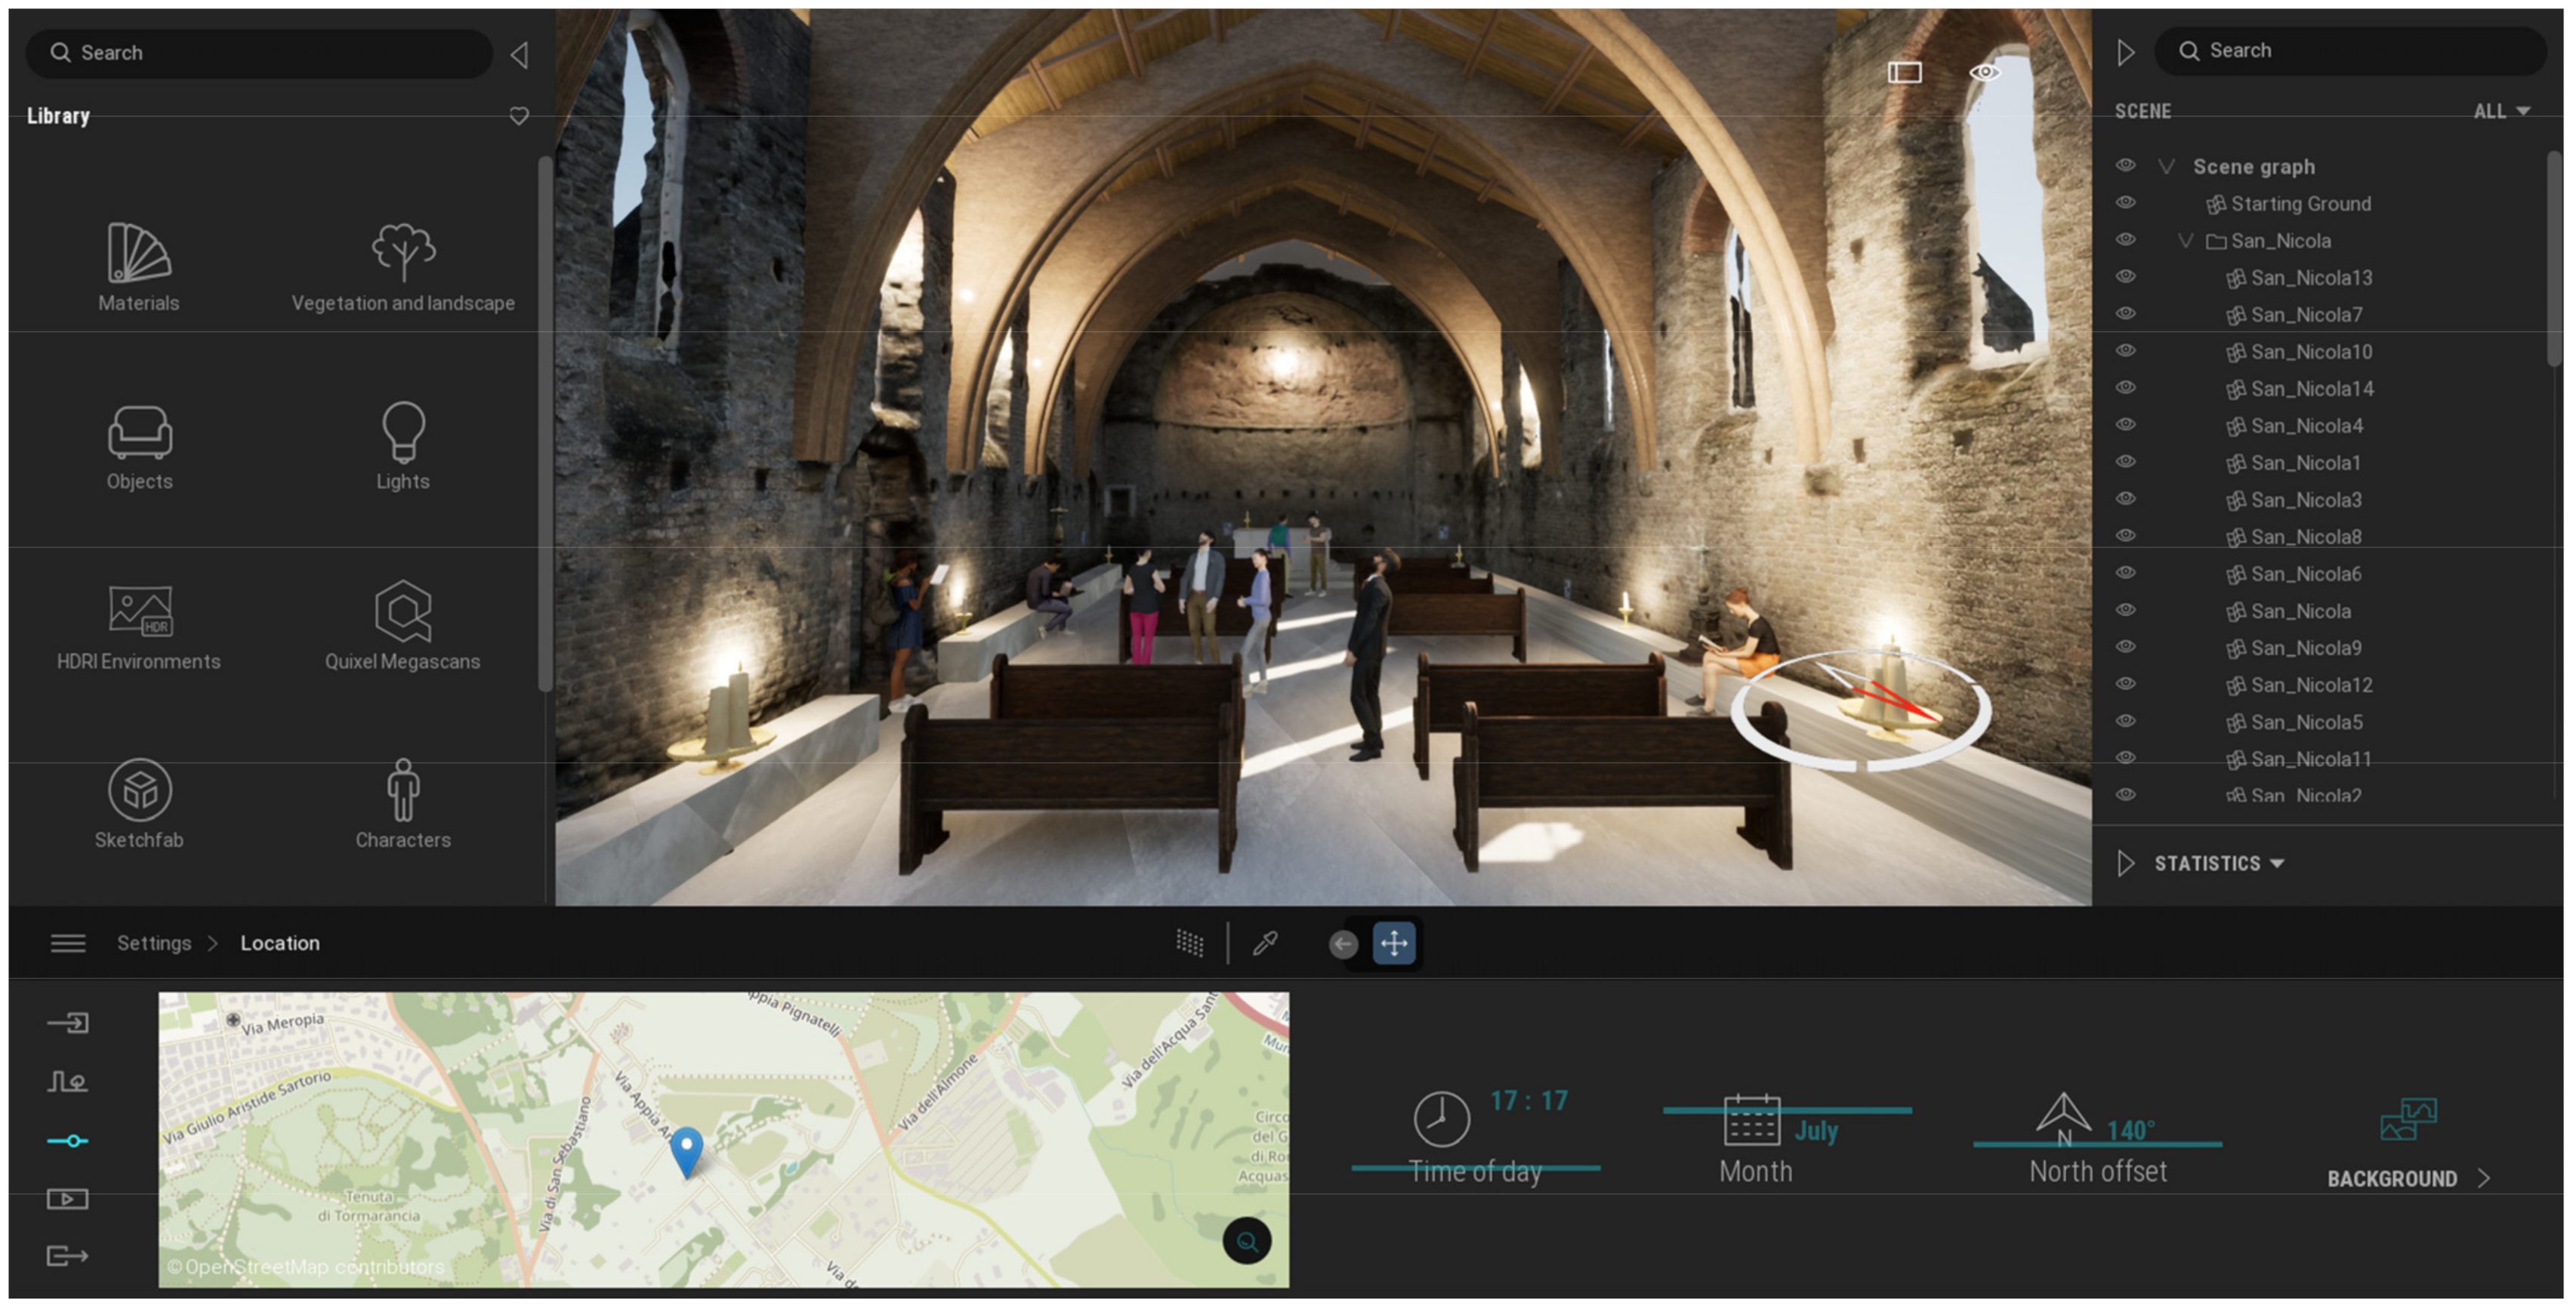The height and width of the screenshot is (1309, 2576).
Task: Collapse the San_Nicola folder
Action: tap(2186, 241)
